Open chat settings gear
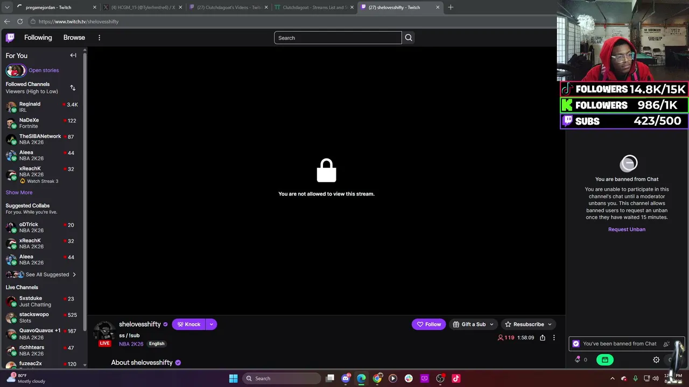This screenshot has height=387, width=689. click(656, 360)
